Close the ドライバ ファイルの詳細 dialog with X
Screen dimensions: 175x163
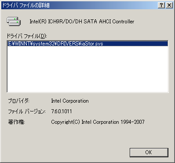coord(169,5)
